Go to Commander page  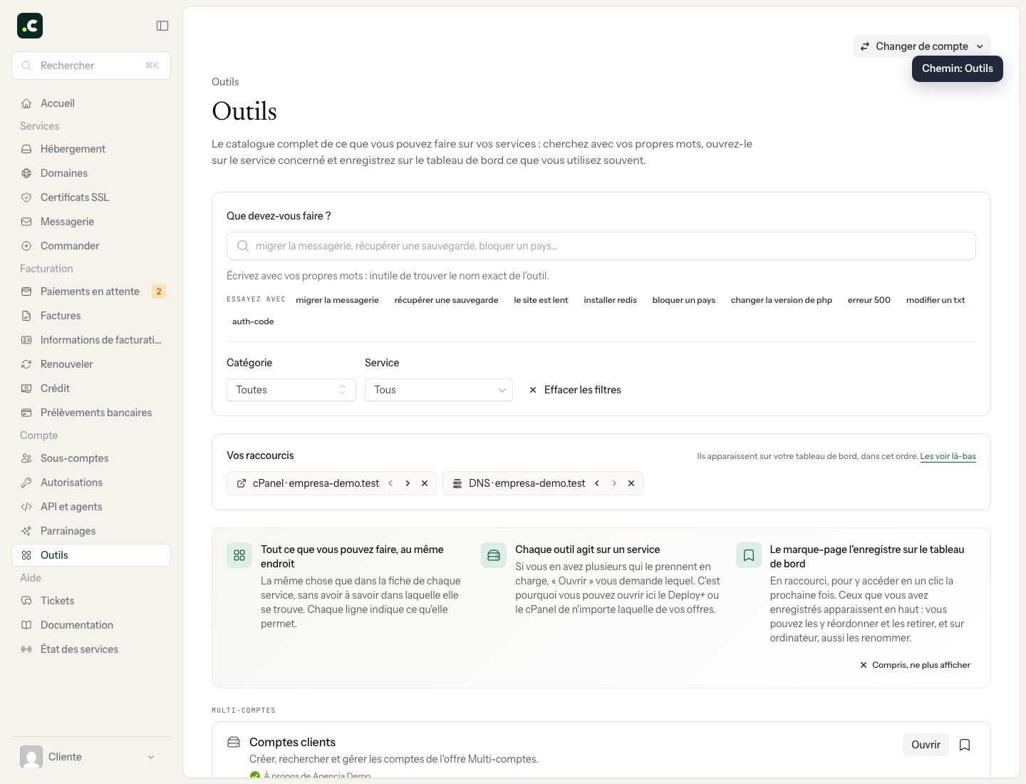pos(91,246)
